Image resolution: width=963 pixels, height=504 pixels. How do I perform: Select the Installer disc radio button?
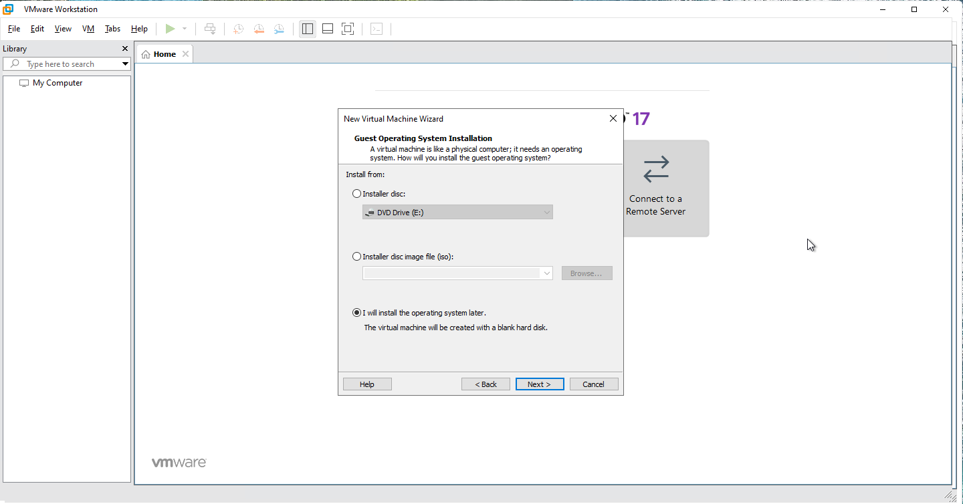click(x=356, y=194)
